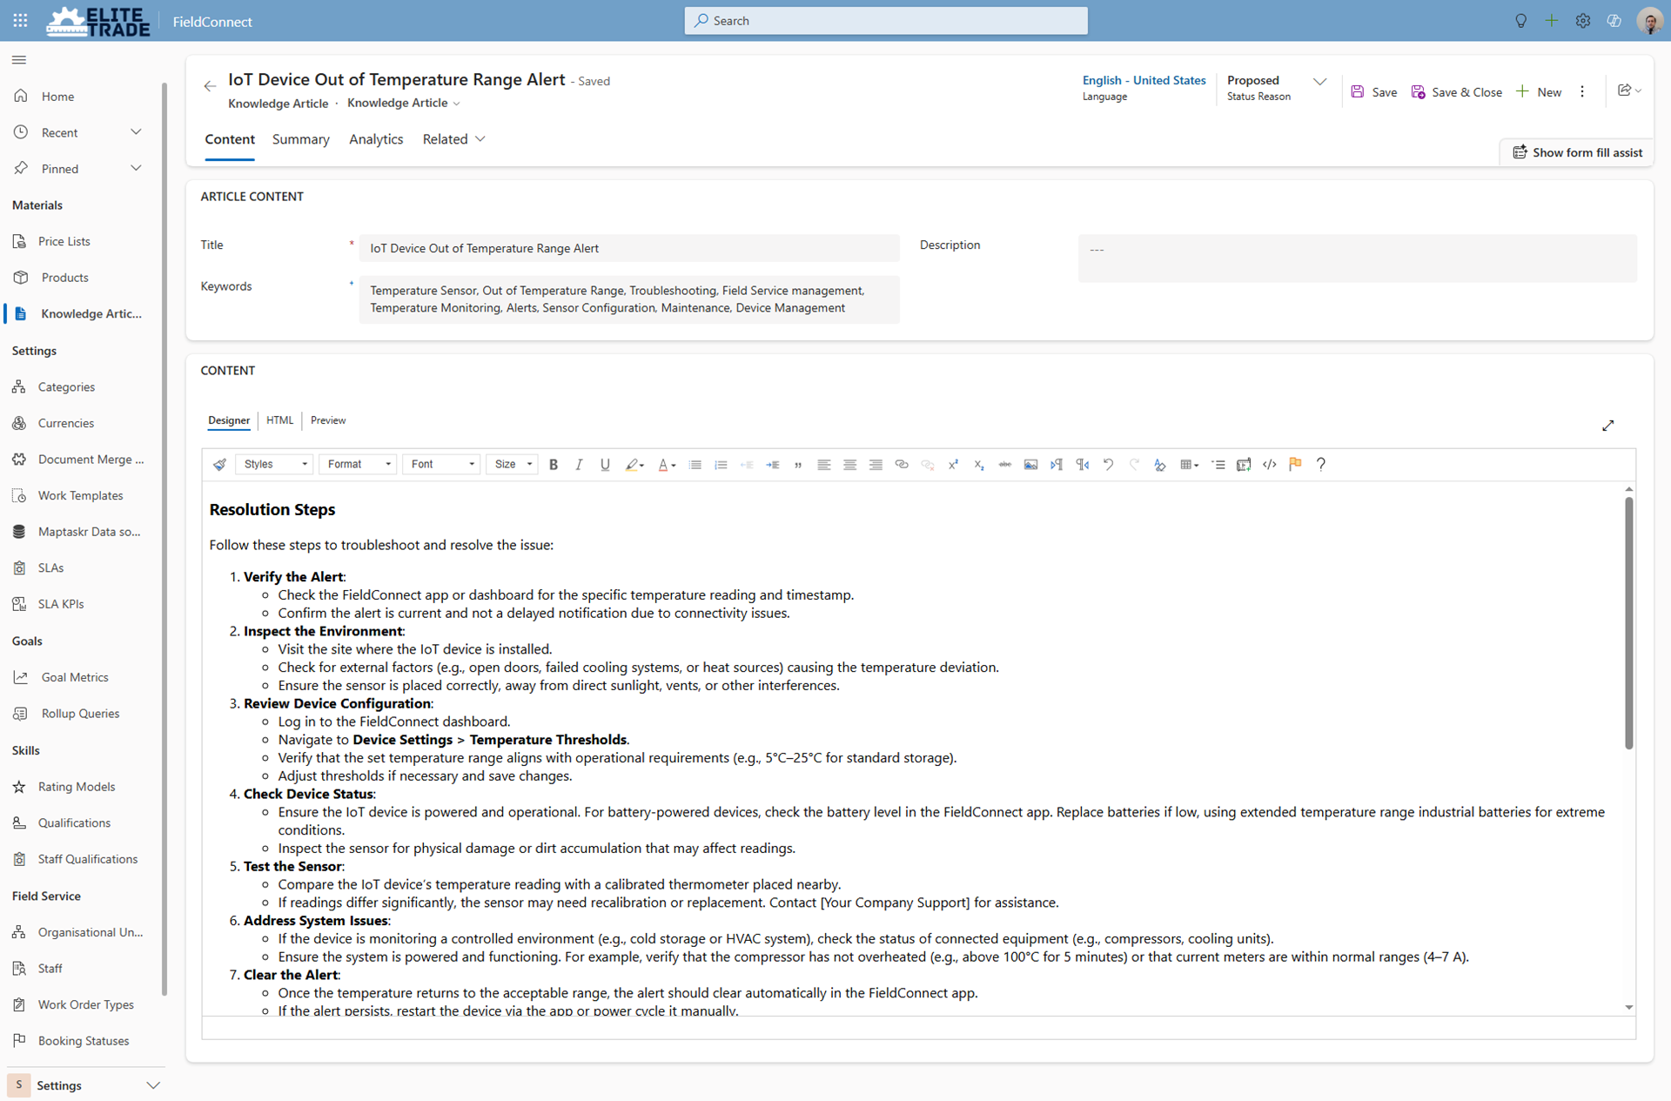Collapse sidebar with hamburger menu

pyautogui.click(x=19, y=60)
